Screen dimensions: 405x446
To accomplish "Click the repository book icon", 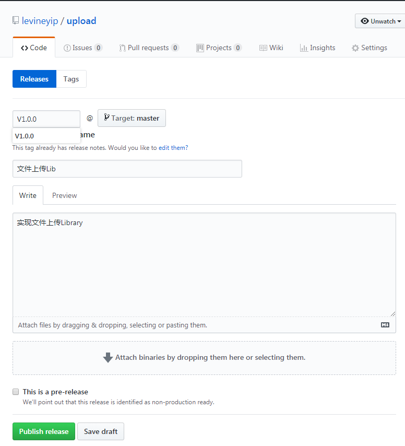I will pyautogui.click(x=16, y=20).
